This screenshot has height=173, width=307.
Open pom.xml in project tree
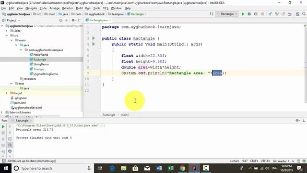20,103
